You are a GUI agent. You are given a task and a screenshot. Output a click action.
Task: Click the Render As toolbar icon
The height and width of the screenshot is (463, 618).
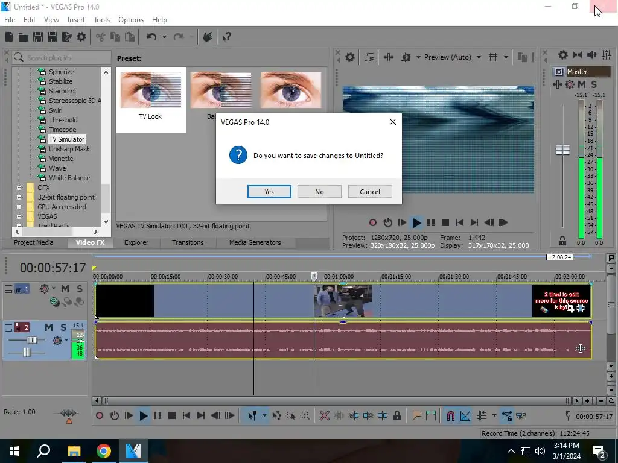pos(67,37)
